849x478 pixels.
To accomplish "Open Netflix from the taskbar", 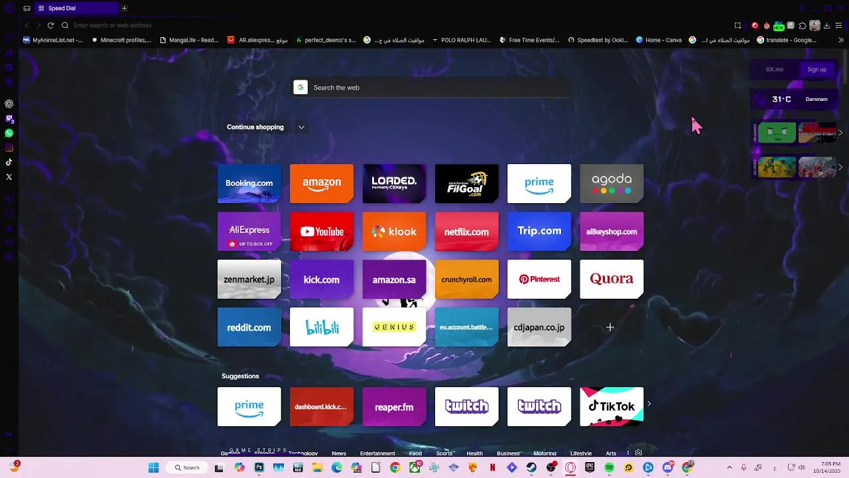I will click(x=492, y=467).
